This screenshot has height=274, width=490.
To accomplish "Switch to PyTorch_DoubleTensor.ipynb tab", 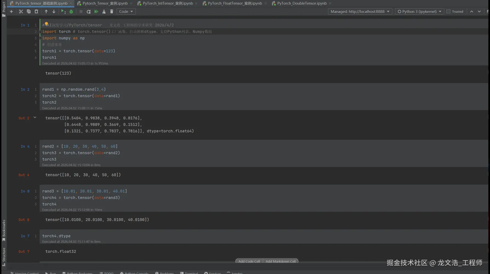I will coord(302,3).
